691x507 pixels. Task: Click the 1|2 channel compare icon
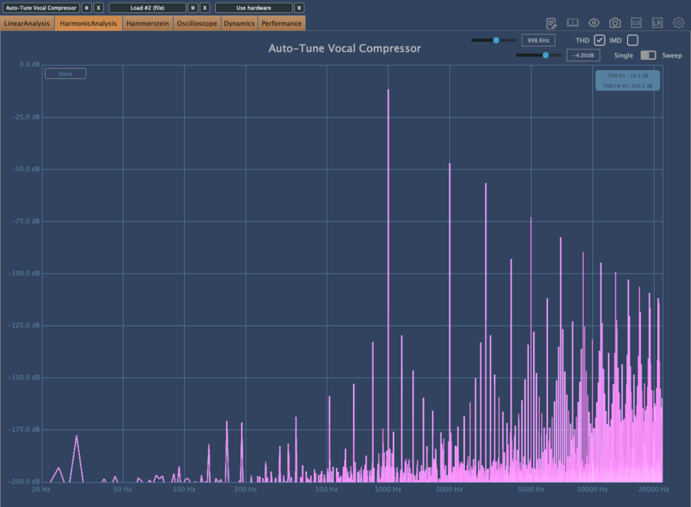636,23
